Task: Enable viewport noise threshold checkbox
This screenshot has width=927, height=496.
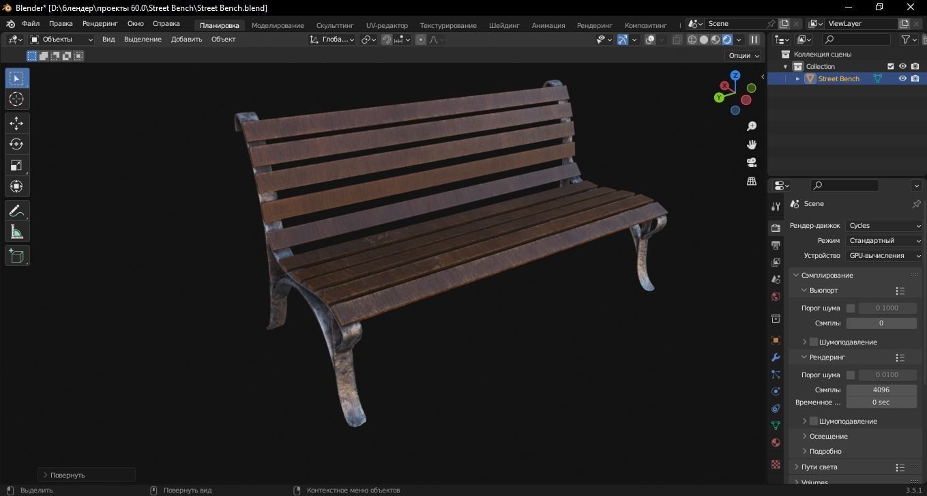Action: 851,308
